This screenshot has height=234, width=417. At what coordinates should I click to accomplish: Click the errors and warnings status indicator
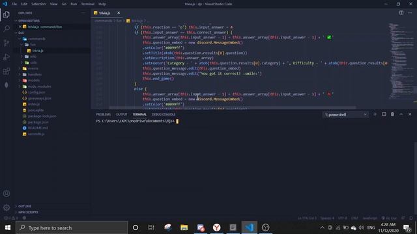[x=10, y=218]
